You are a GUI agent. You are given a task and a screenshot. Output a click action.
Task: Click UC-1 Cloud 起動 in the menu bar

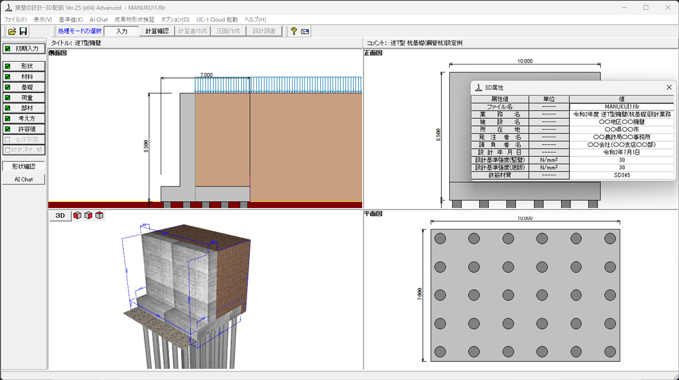coord(217,20)
